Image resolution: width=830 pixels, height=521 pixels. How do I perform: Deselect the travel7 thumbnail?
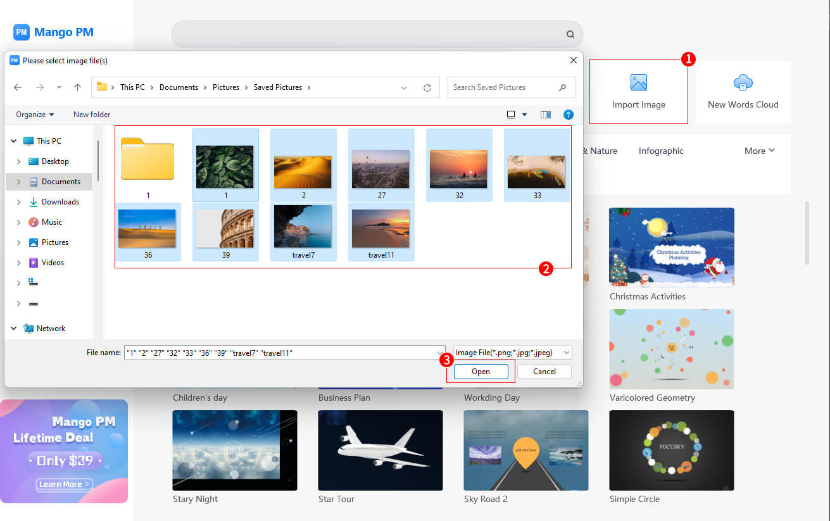[303, 228]
